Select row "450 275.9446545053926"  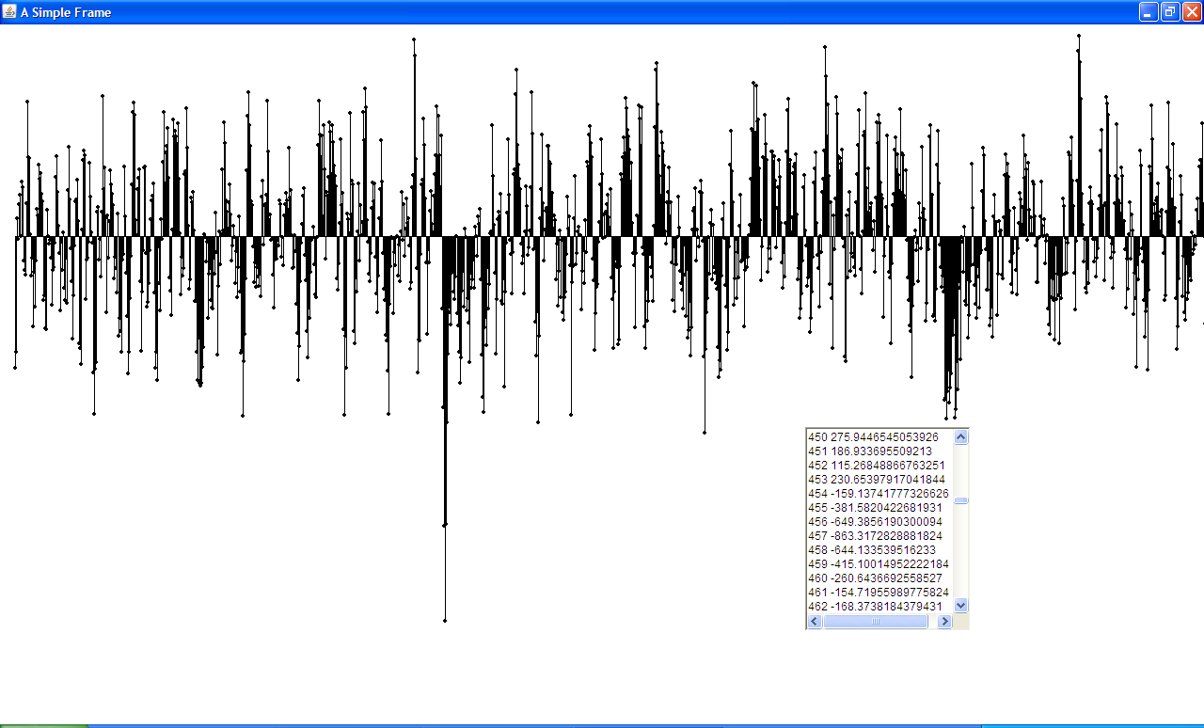(x=880, y=437)
